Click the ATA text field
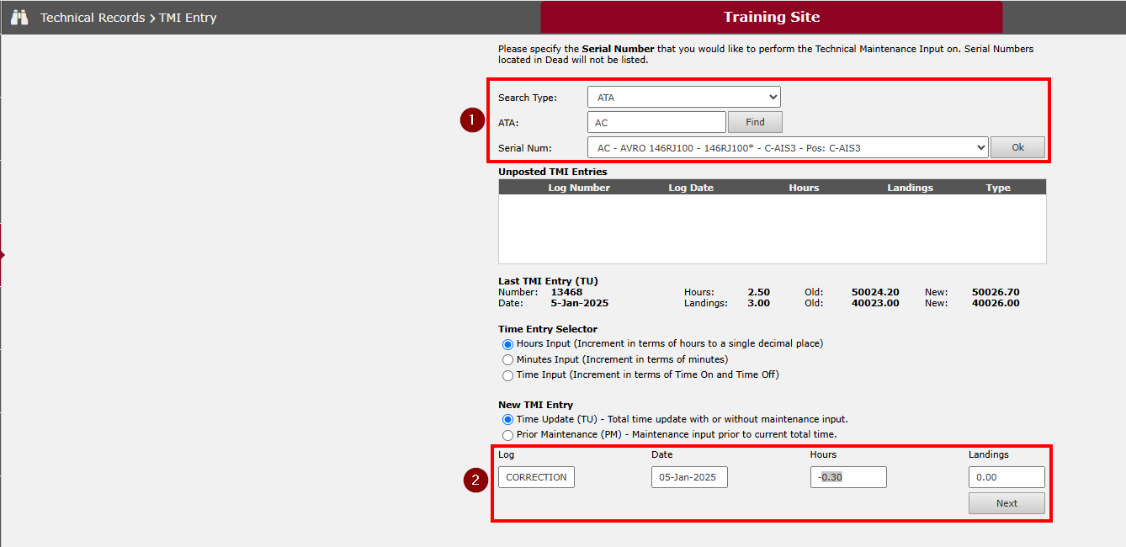The height and width of the screenshot is (547, 1126). [656, 123]
